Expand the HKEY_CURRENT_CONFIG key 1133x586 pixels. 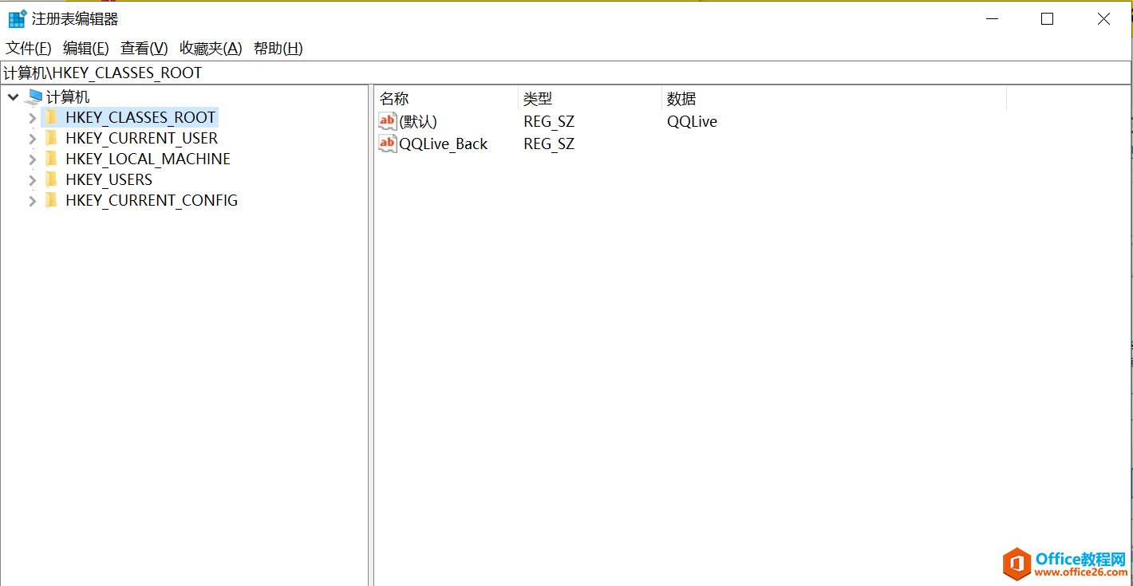click(x=32, y=201)
